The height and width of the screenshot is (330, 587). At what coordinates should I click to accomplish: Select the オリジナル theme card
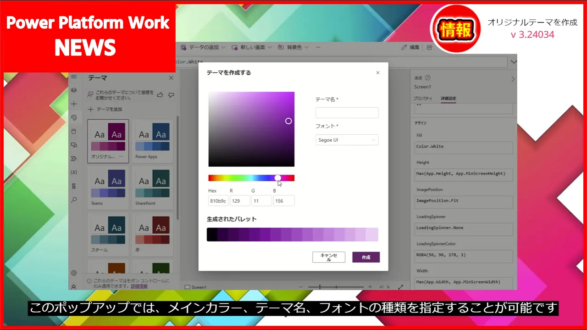pos(108,141)
